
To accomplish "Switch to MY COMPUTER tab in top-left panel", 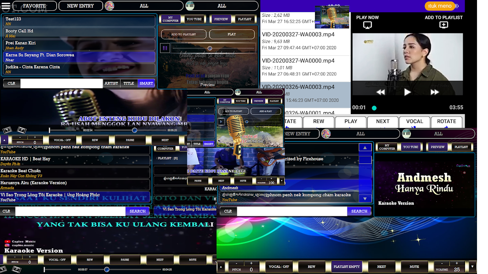I will pos(171,19).
